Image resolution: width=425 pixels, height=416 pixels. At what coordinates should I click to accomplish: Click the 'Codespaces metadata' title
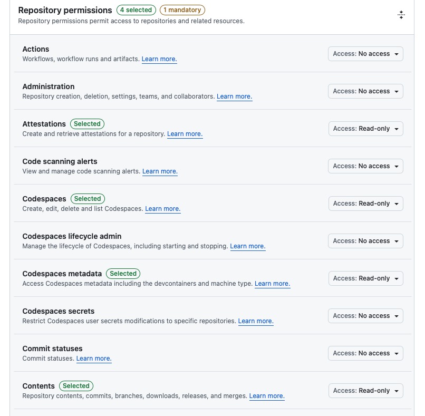point(62,274)
